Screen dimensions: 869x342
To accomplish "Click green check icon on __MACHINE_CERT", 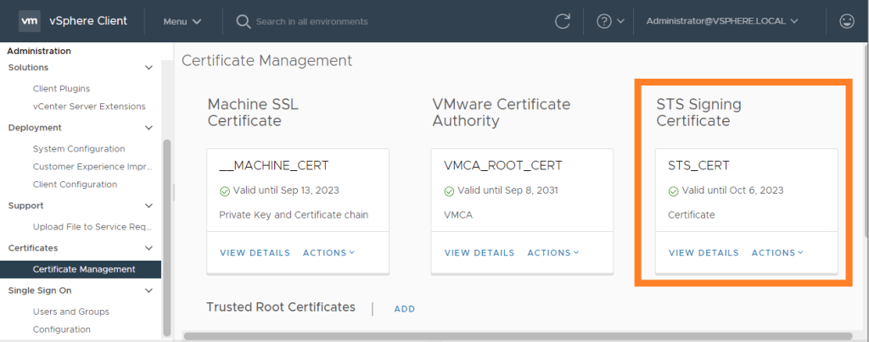I will click(224, 191).
